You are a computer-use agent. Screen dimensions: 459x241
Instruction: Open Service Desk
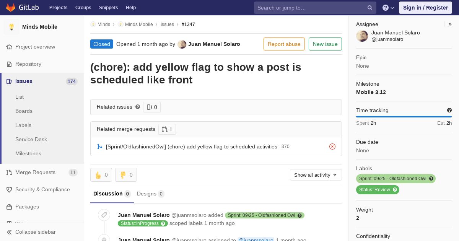[x=31, y=139]
